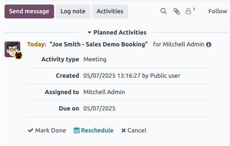The width and height of the screenshot is (230, 146).
Task: Switch to Log note
Action: (73, 11)
